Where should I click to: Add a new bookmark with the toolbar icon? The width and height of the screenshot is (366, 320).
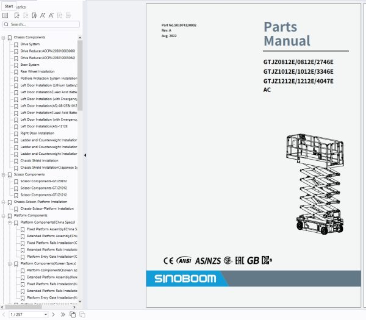pyautogui.click(x=17, y=16)
